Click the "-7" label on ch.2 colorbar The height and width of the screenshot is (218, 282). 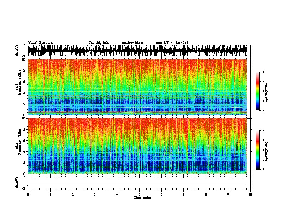coord(263,169)
